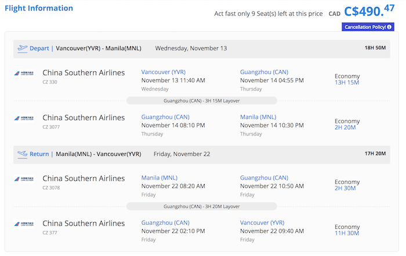The height and width of the screenshot is (256, 406).
Task: Select the 3H 20M Guangzhou layover badge
Action: coord(202,206)
